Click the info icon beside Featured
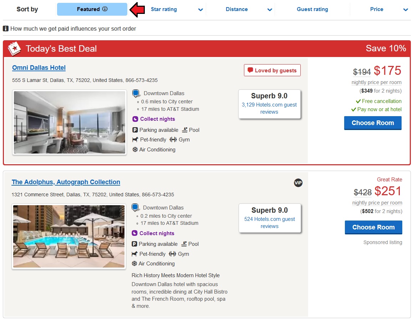This screenshot has width=413, height=321. (x=105, y=9)
